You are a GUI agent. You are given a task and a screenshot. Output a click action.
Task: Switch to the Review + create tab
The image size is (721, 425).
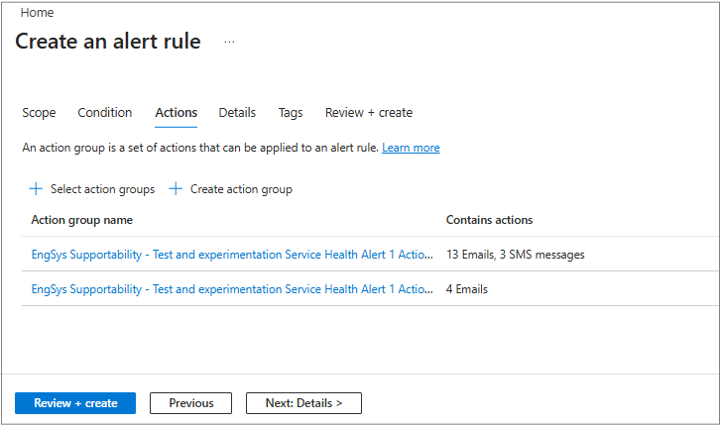[x=369, y=113]
